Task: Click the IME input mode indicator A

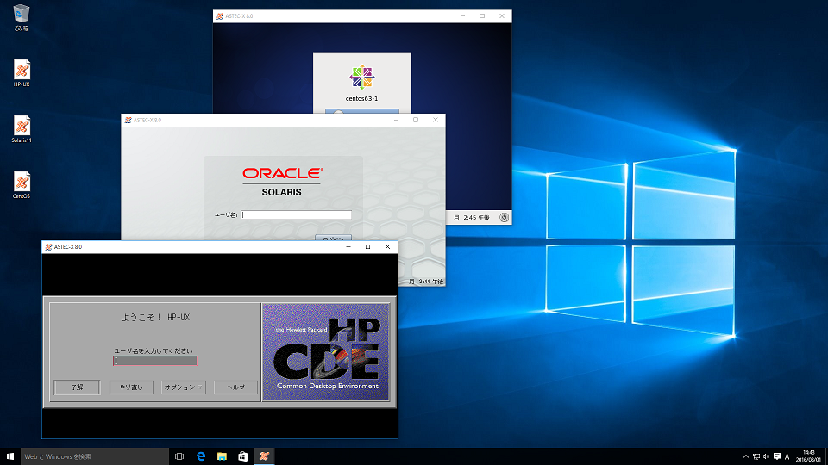Action: [787, 456]
